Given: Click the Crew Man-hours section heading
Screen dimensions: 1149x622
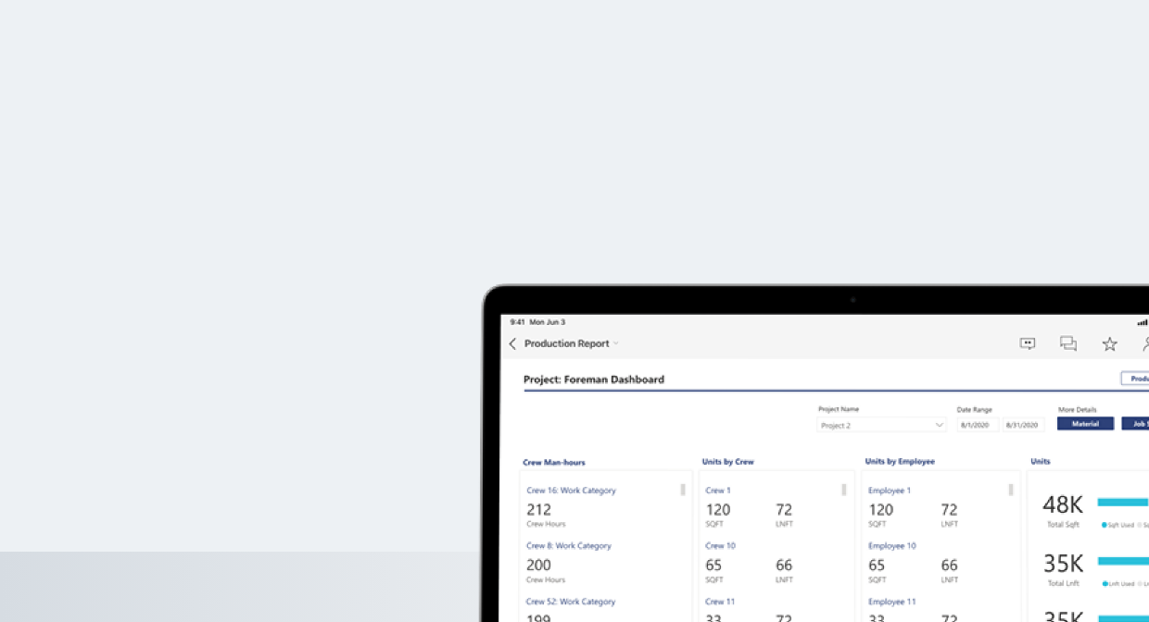Looking at the screenshot, I should pyautogui.click(x=554, y=463).
